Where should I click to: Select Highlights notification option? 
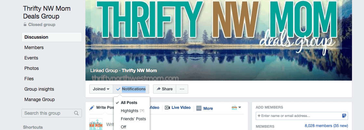(130, 111)
